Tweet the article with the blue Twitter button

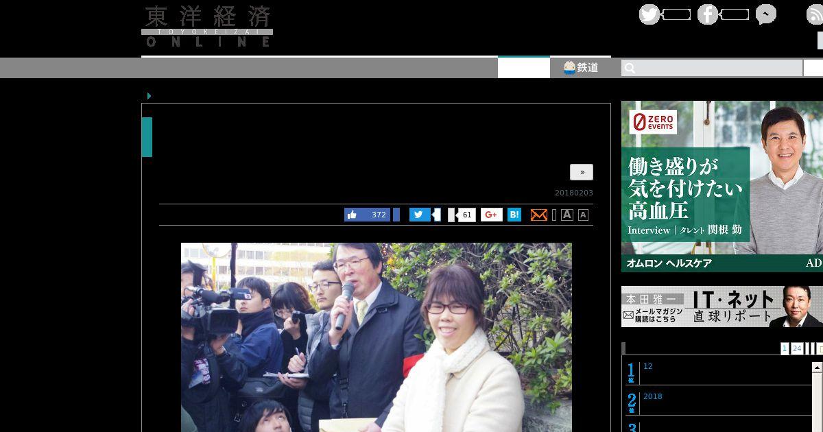click(420, 215)
